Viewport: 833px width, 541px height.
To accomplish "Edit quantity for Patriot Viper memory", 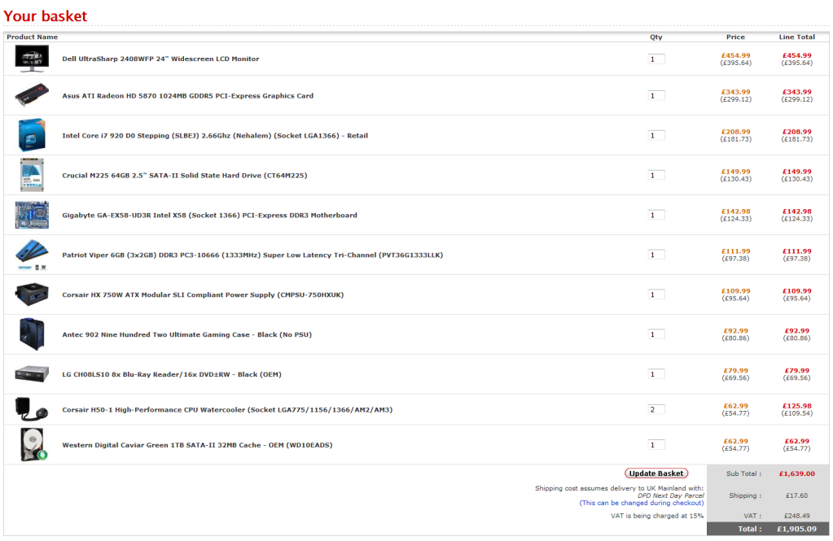I will tap(656, 255).
